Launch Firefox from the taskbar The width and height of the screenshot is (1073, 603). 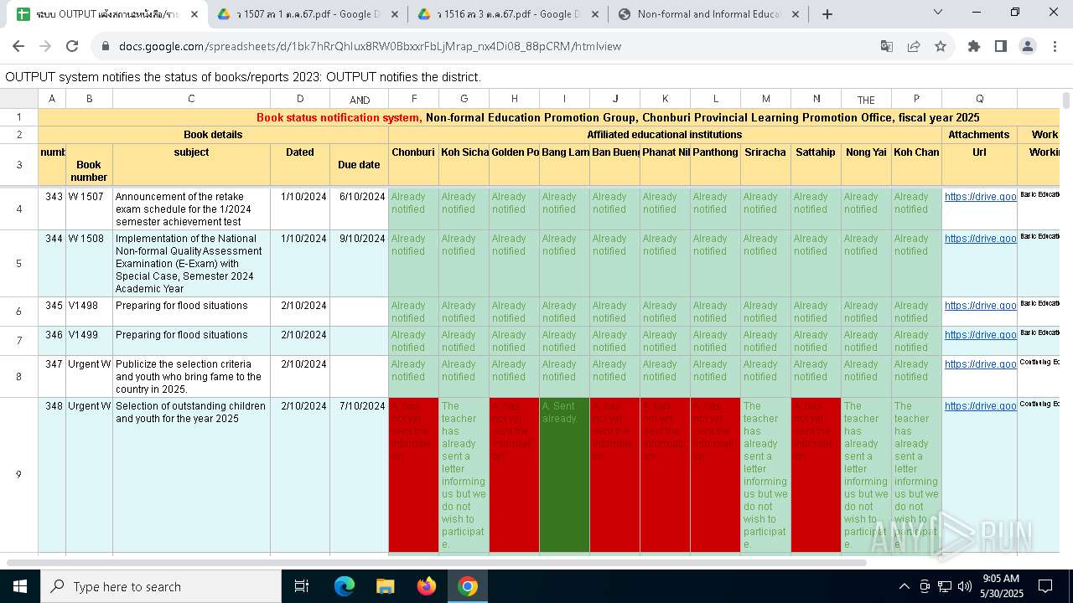(x=427, y=586)
